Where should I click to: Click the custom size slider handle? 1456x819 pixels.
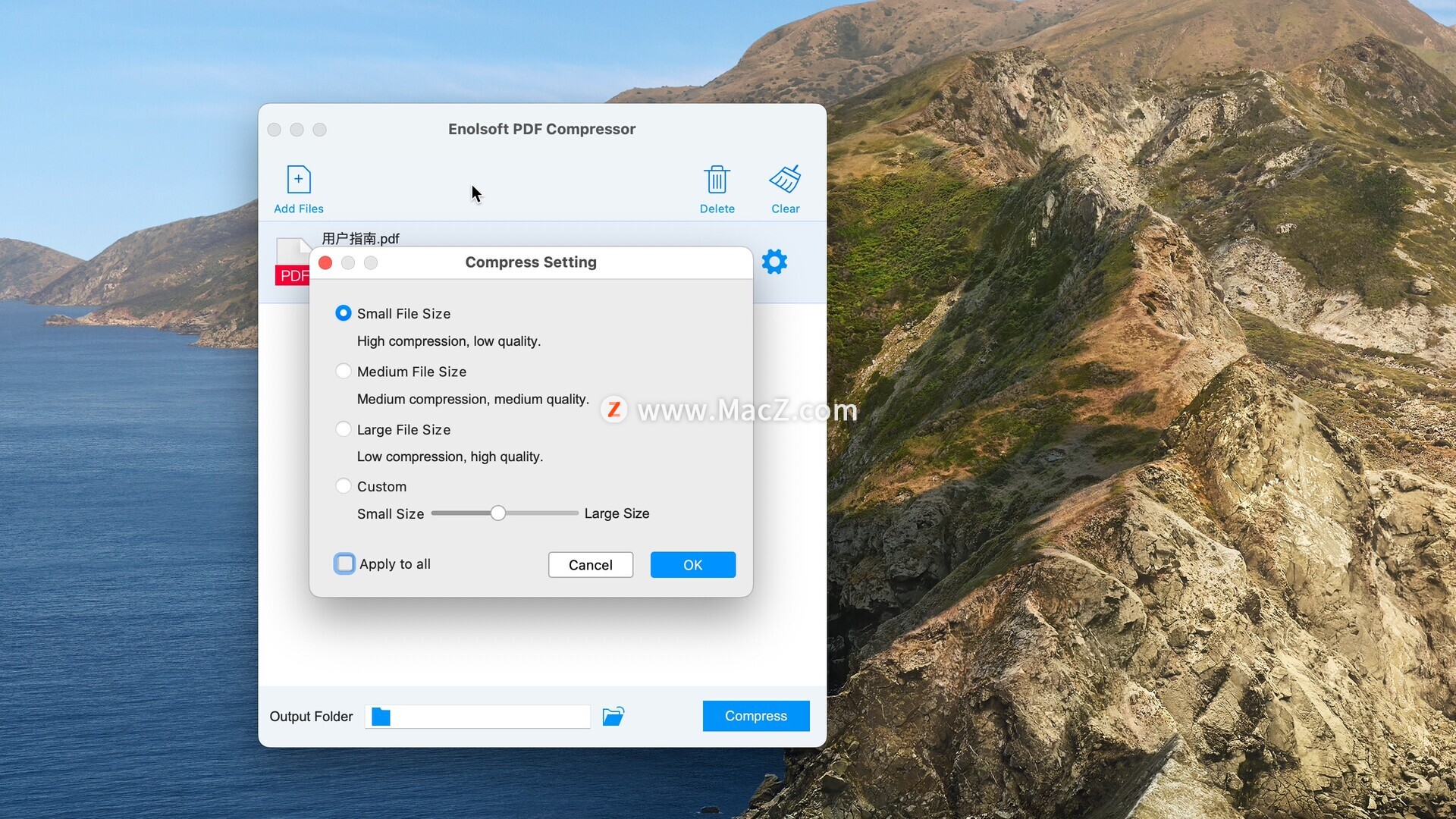coord(497,513)
